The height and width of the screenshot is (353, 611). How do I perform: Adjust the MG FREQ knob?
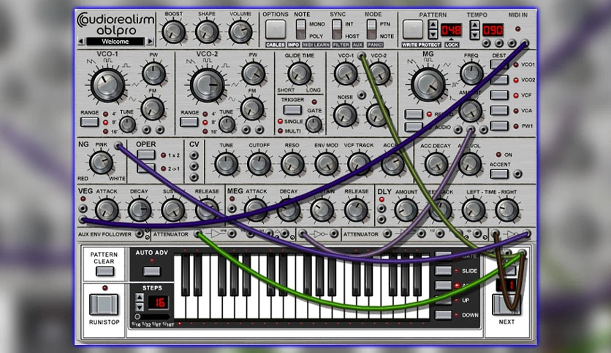point(471,73)
